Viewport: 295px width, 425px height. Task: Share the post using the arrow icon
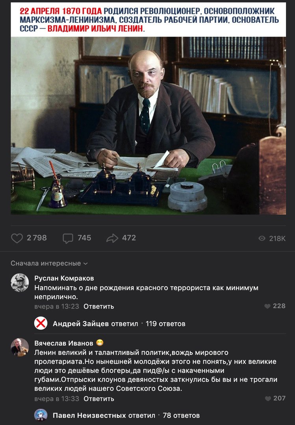pos(112,238)
